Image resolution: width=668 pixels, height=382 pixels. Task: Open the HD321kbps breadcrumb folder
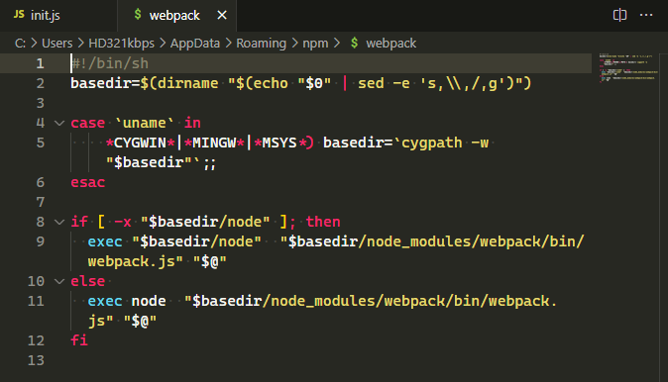click(x=122, y=44)
